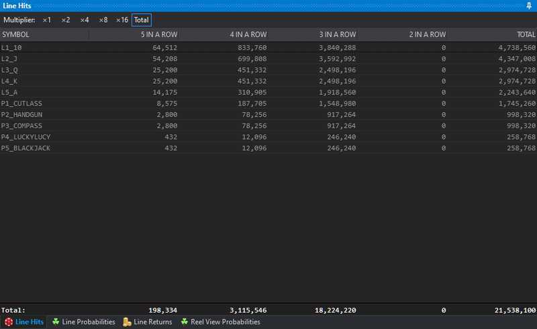Viewport: 537px width, 329px height.
Task: Sort by the 4 IN A ROW column header
Action: (x=224, y=34)
